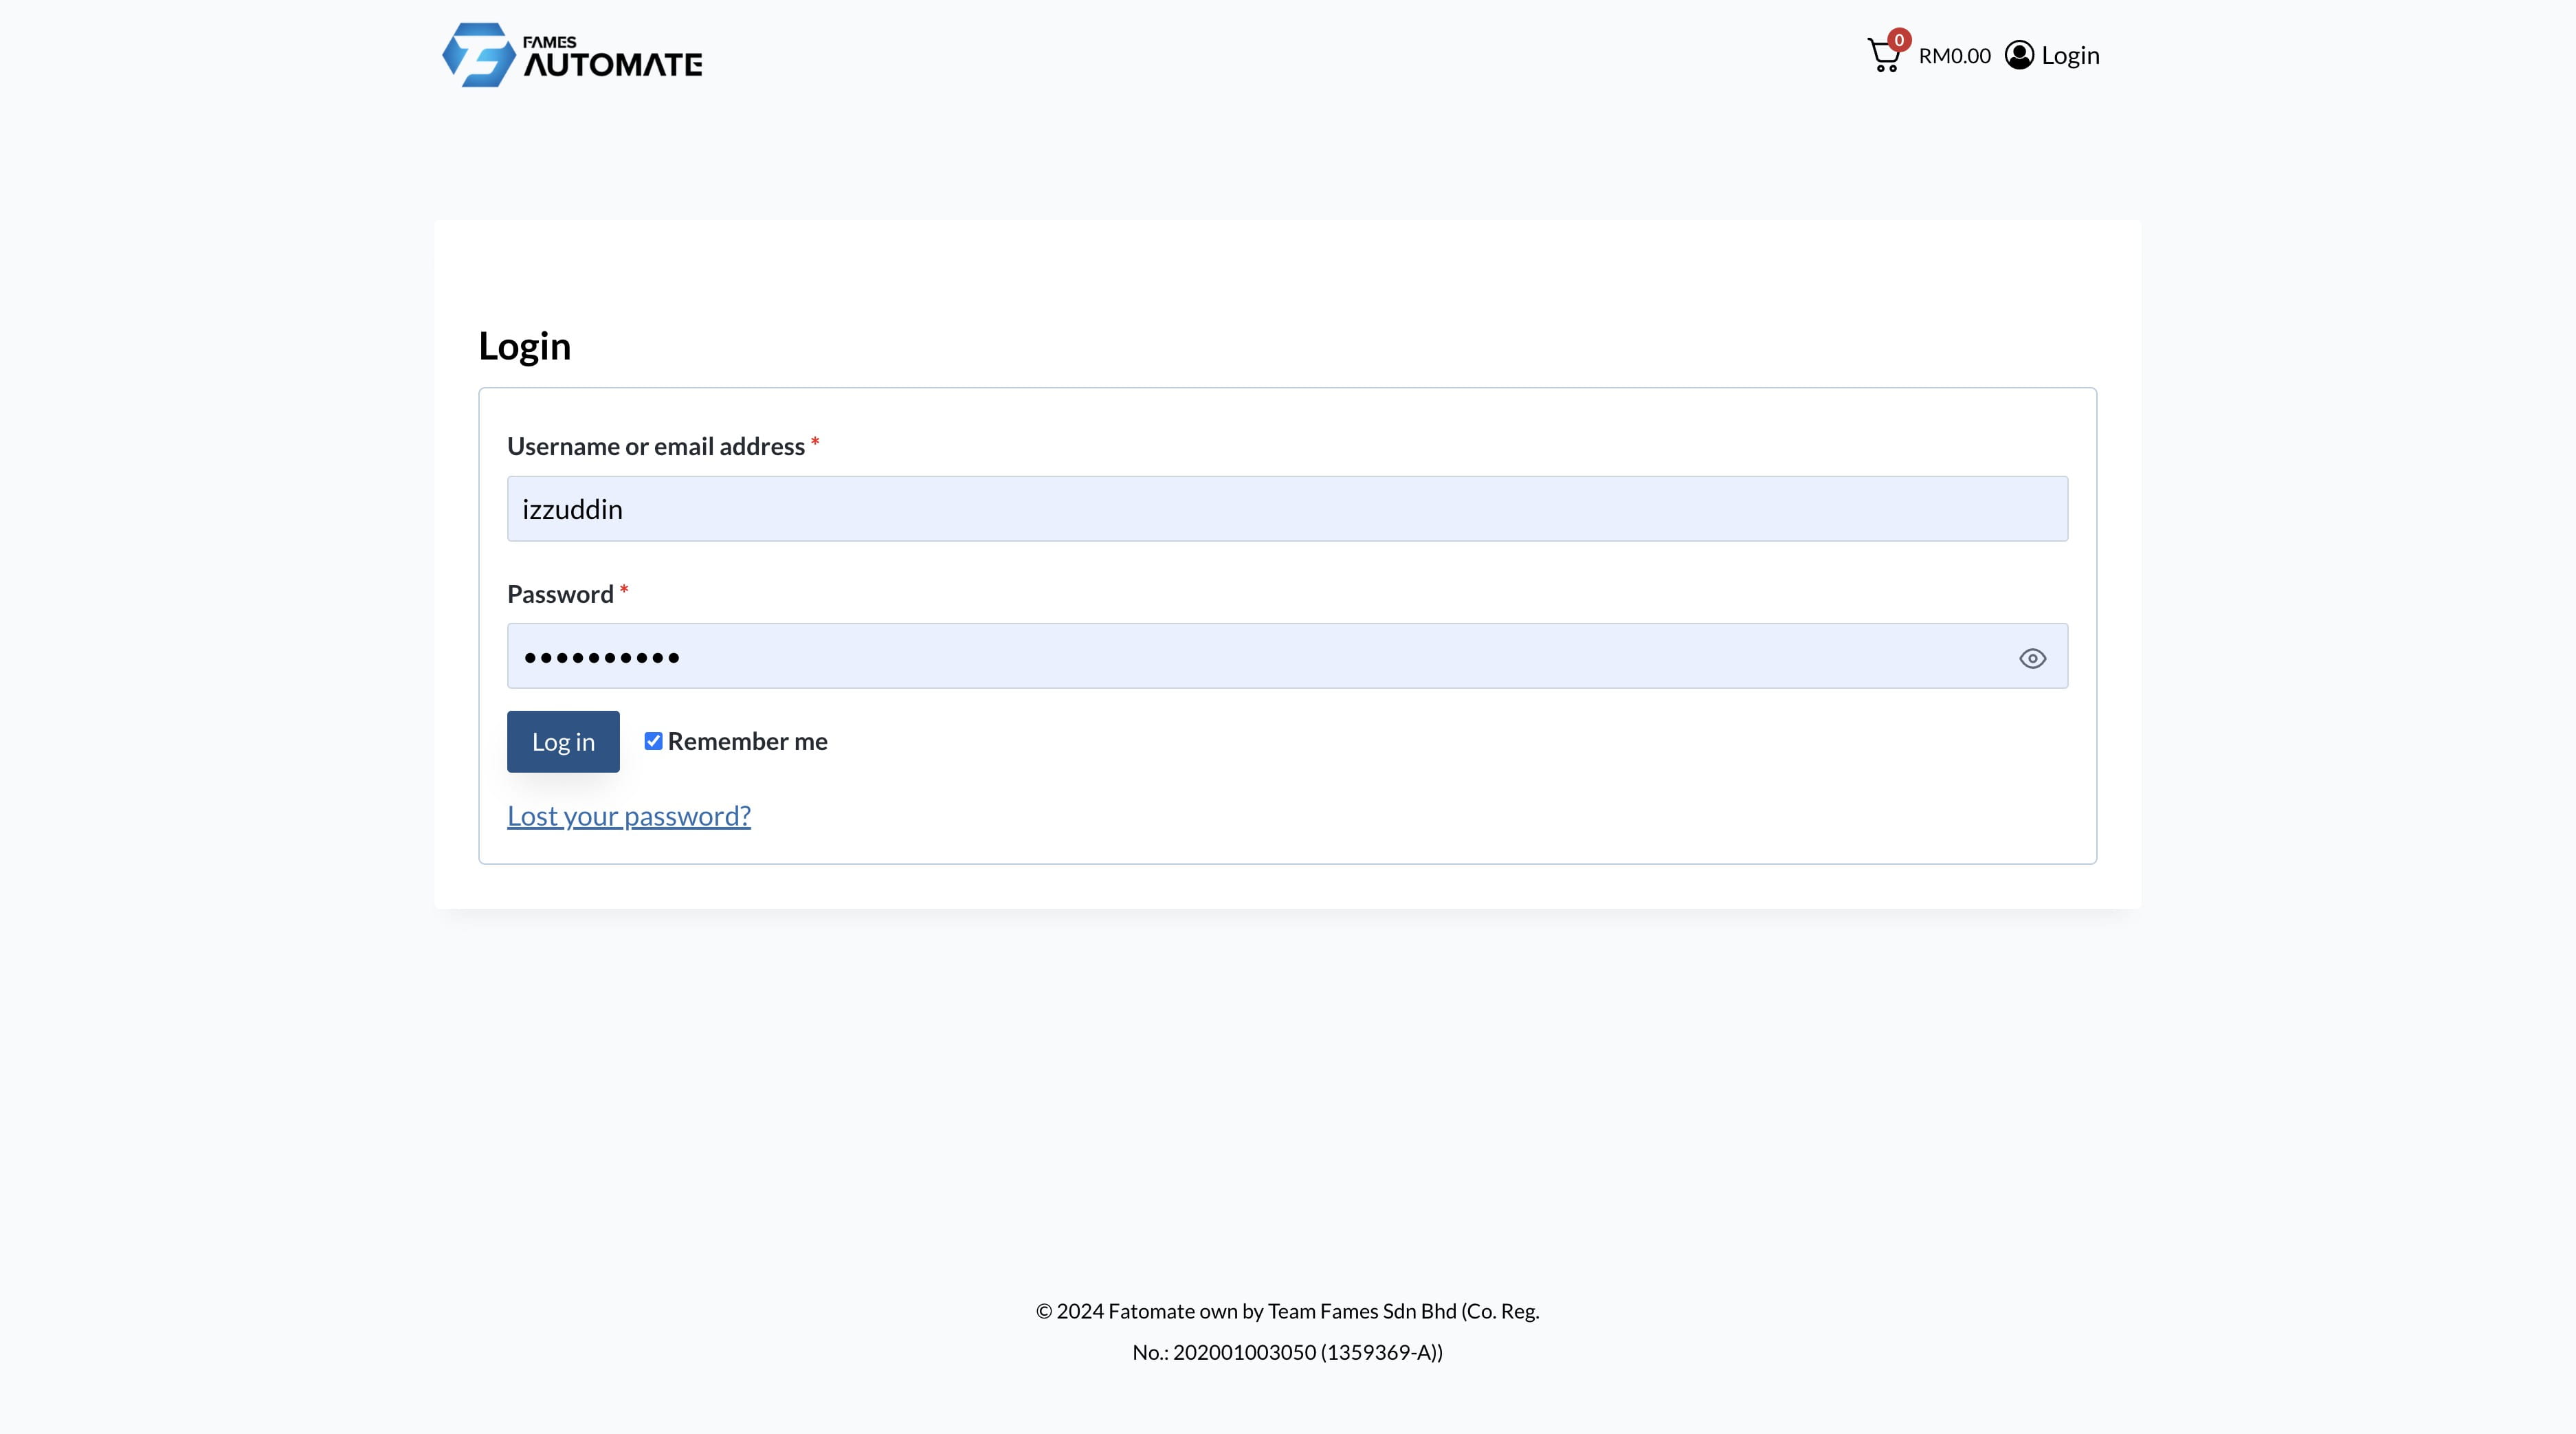This screenshot has width=2576, height=1434.
Task: Focus the username or email address field
Action: pyautogui.click(x=1287, y=509)
